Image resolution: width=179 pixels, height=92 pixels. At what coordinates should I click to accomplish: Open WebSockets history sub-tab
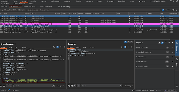pos(30,6)
